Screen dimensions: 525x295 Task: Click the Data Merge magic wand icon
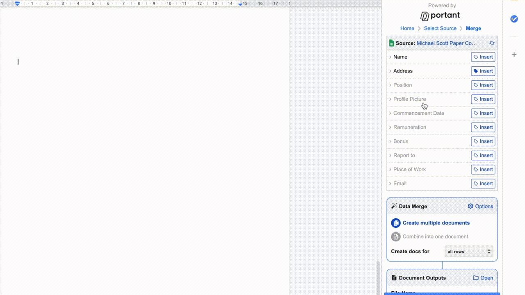(394, 206)
